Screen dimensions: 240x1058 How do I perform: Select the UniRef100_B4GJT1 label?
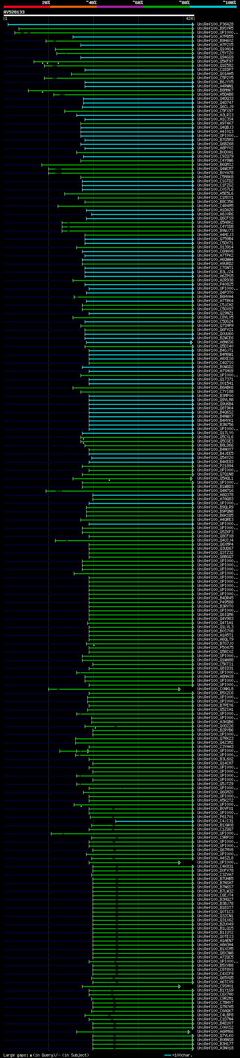tap(215, 350)
